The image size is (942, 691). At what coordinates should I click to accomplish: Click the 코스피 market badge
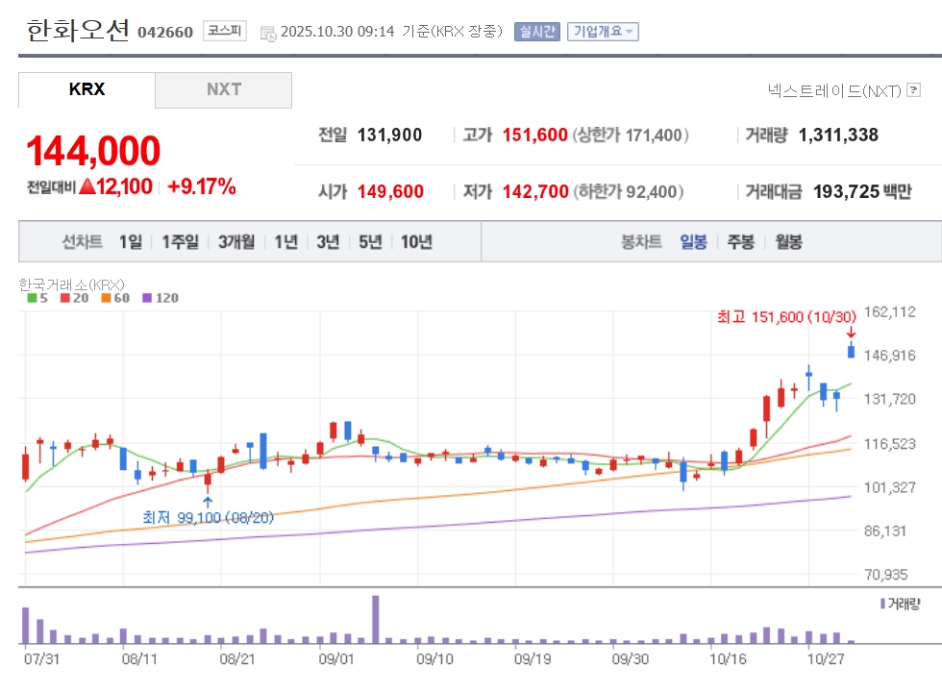click(225, 30)
